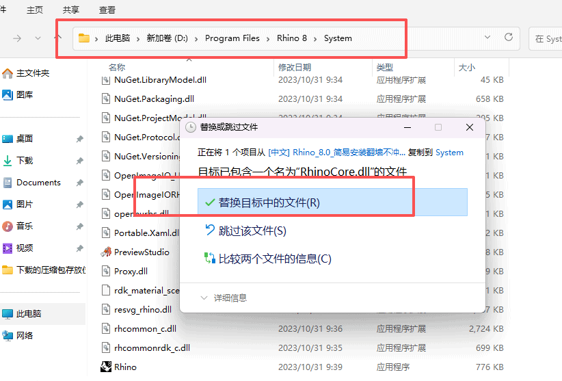Click pin icon next to Documents

pyautogui.click(x=79, y=183)
